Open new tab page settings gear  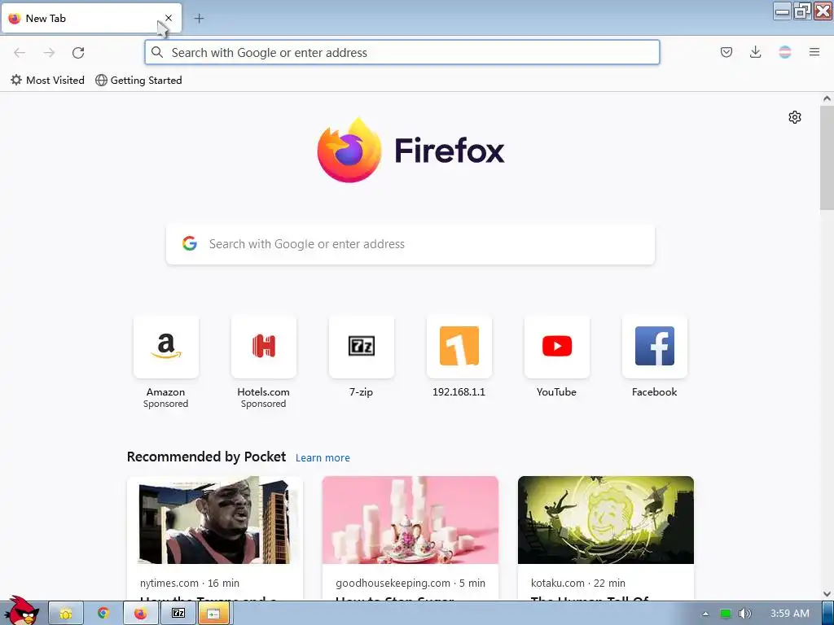tap(795, 117)
